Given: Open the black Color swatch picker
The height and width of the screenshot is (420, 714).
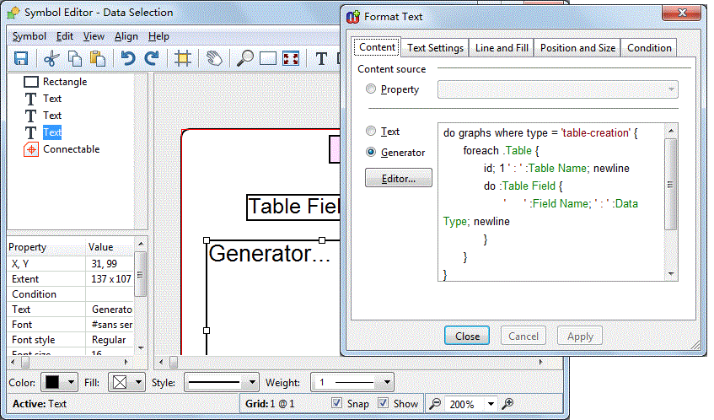Looking at the screenshot, I should pyautogui.click(x=60, y=382).
